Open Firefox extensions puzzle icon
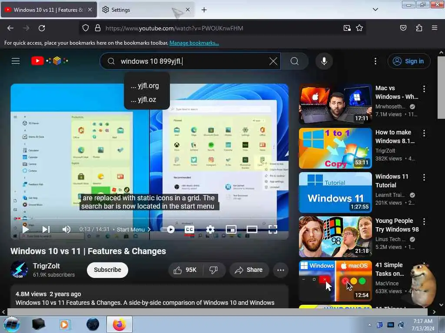Image resolution: width=445 pixels, height=333 pixels. [x=419, y=28]
